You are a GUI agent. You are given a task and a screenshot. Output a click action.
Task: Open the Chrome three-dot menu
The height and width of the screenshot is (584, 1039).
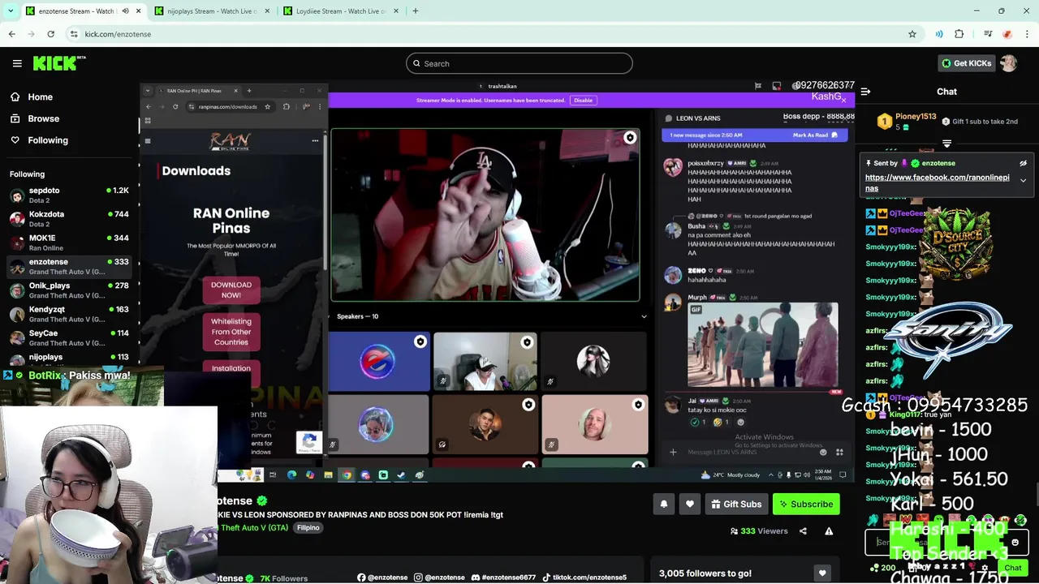(1028, 34)
